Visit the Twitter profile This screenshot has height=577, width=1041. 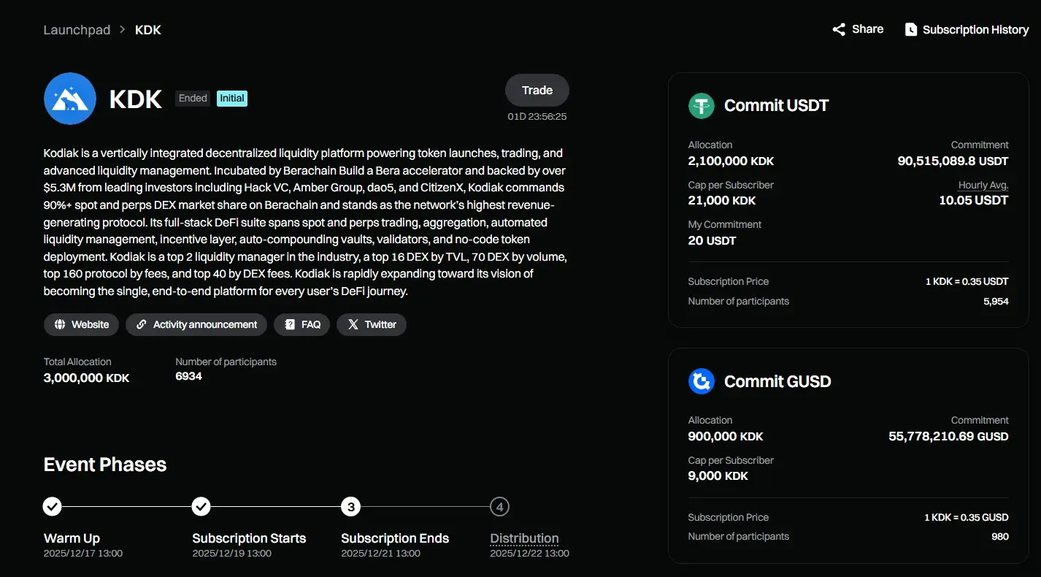372,324
